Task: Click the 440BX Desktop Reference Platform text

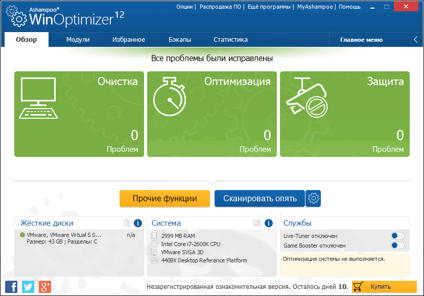Action: pyautogui.click(x=204, y=260)
